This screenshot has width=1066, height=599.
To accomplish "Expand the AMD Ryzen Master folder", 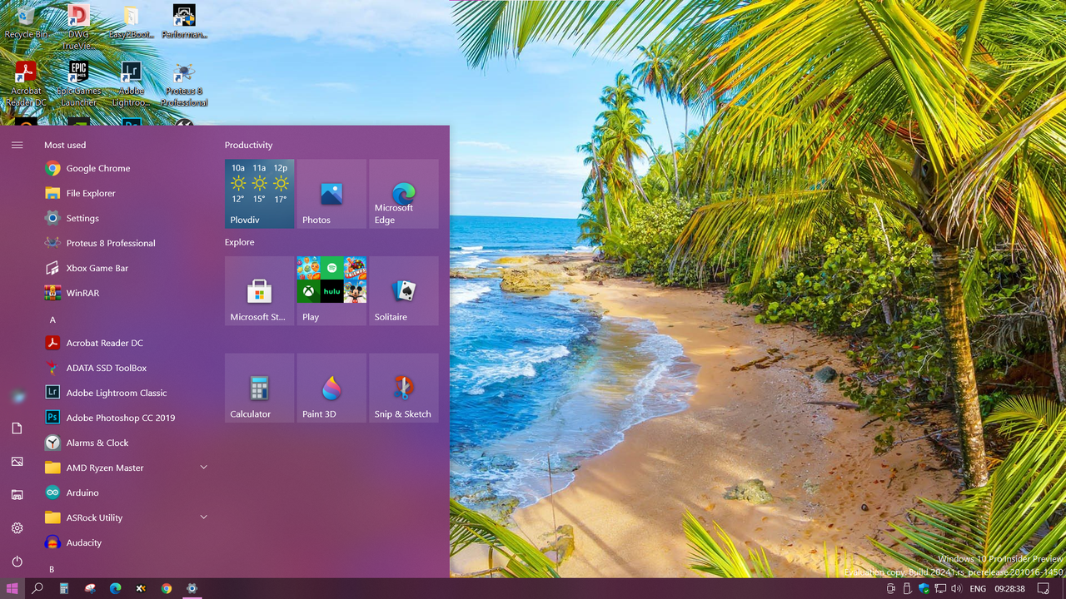I will [x=125, y=468].
